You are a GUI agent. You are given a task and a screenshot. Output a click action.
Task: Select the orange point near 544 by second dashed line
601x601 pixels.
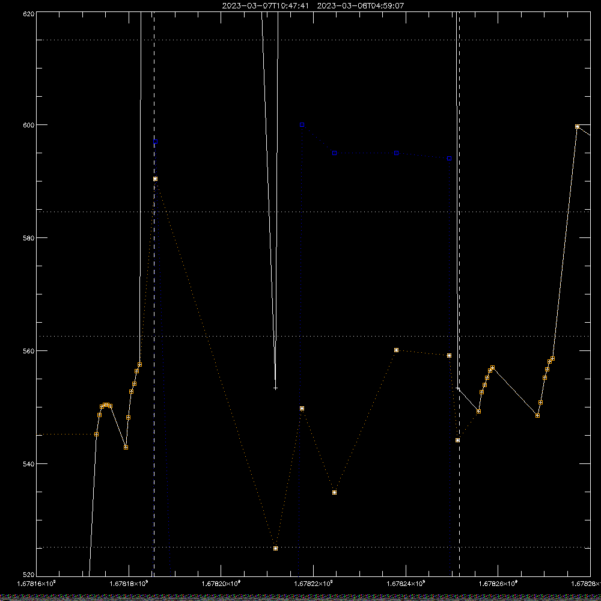(457, 441)
